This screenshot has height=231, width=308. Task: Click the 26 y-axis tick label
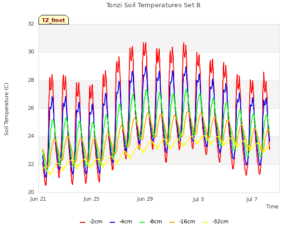coord(31,108)
